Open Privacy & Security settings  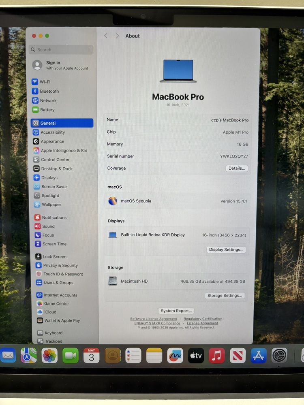pyautogui.click(x=57, y=265)
